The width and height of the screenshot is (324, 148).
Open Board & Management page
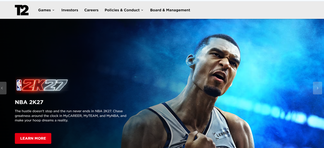tap(170, 10)
